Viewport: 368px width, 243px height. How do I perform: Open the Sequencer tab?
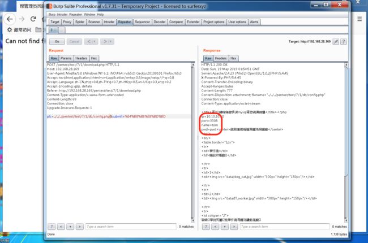pyautogui.click(x=142, y=22)
